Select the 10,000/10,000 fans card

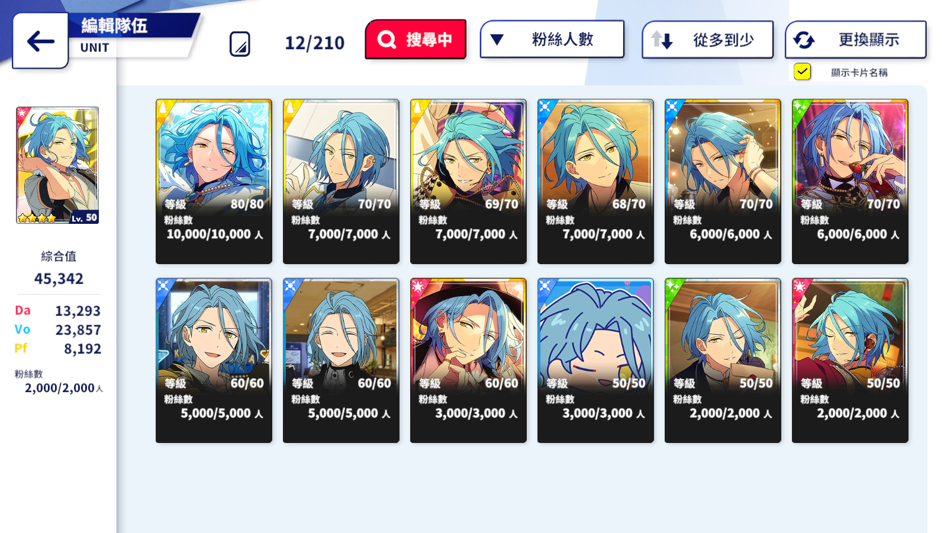click(x=214, y=181)
